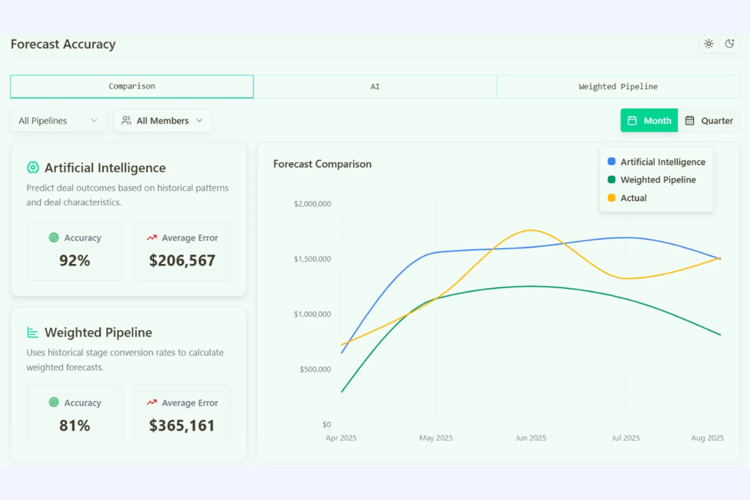Click the Weighted Pipeline bar-chart icon
Screen dimensions: 750x500
[32, 332]
